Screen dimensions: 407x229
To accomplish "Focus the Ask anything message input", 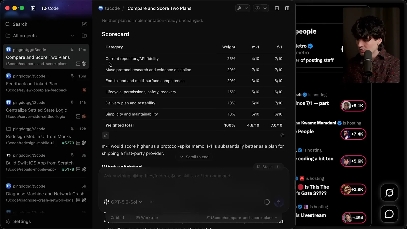I will pos(194,176).
